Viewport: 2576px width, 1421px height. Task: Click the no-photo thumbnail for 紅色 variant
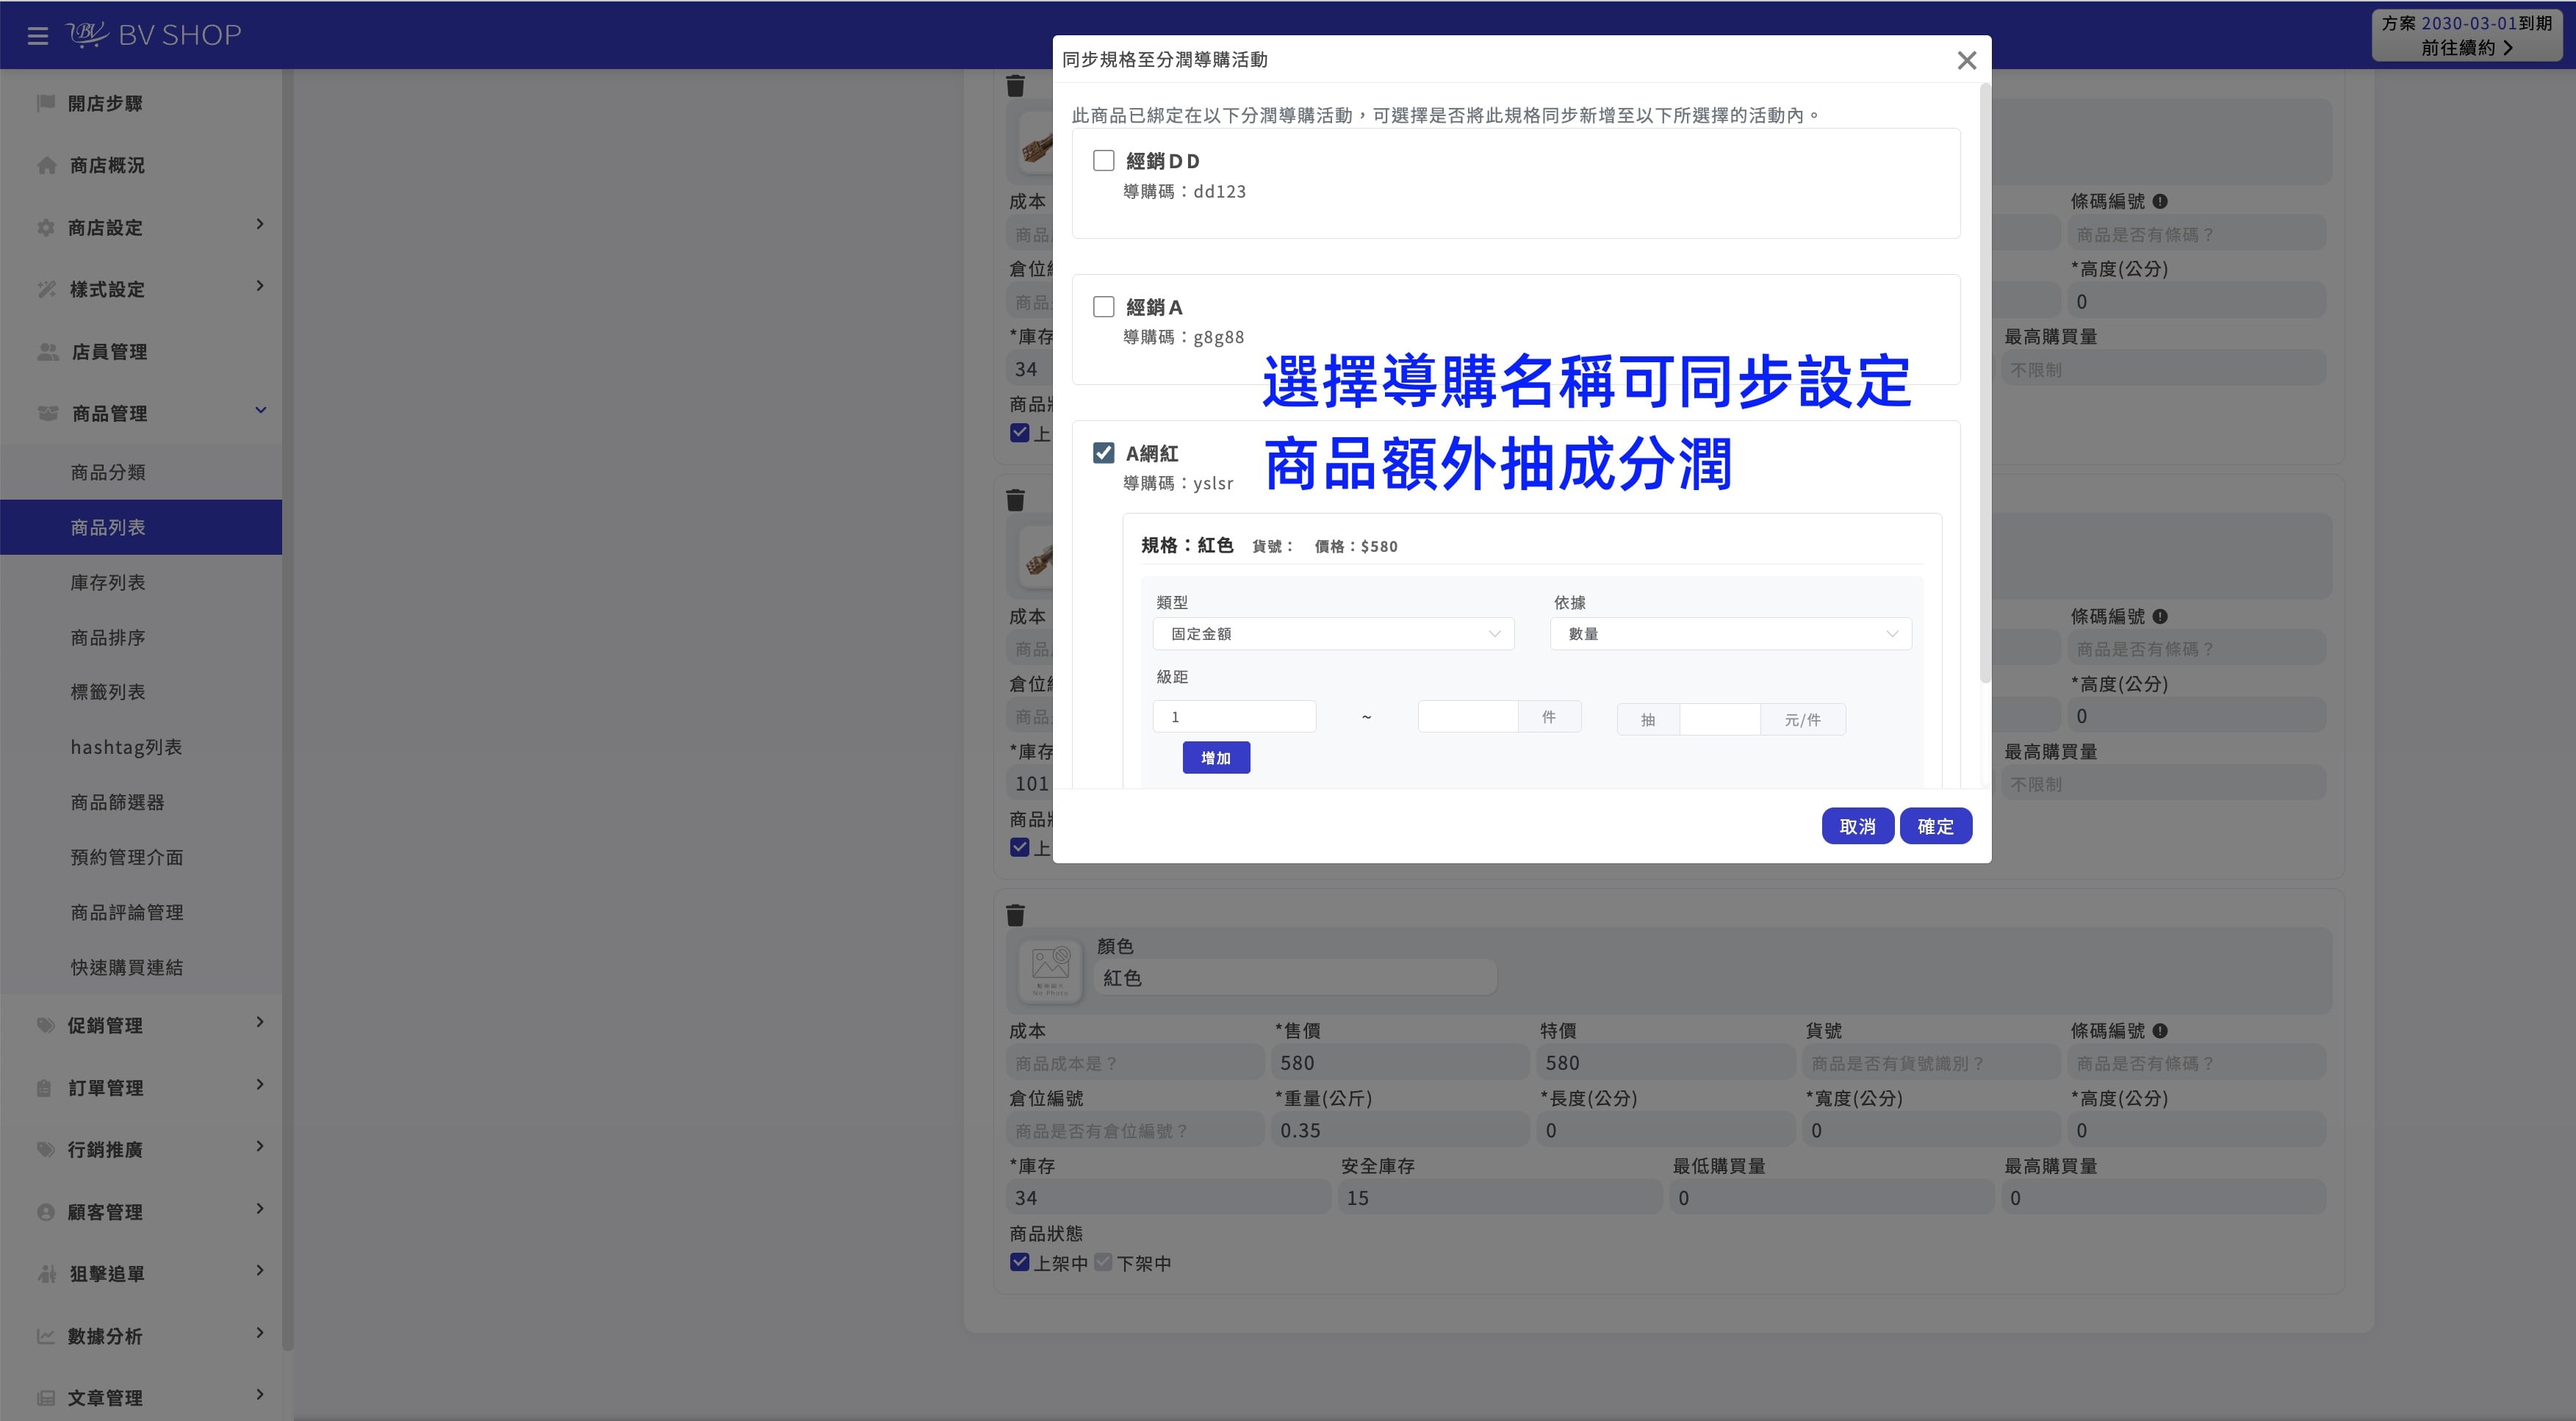coord(1050,970)
